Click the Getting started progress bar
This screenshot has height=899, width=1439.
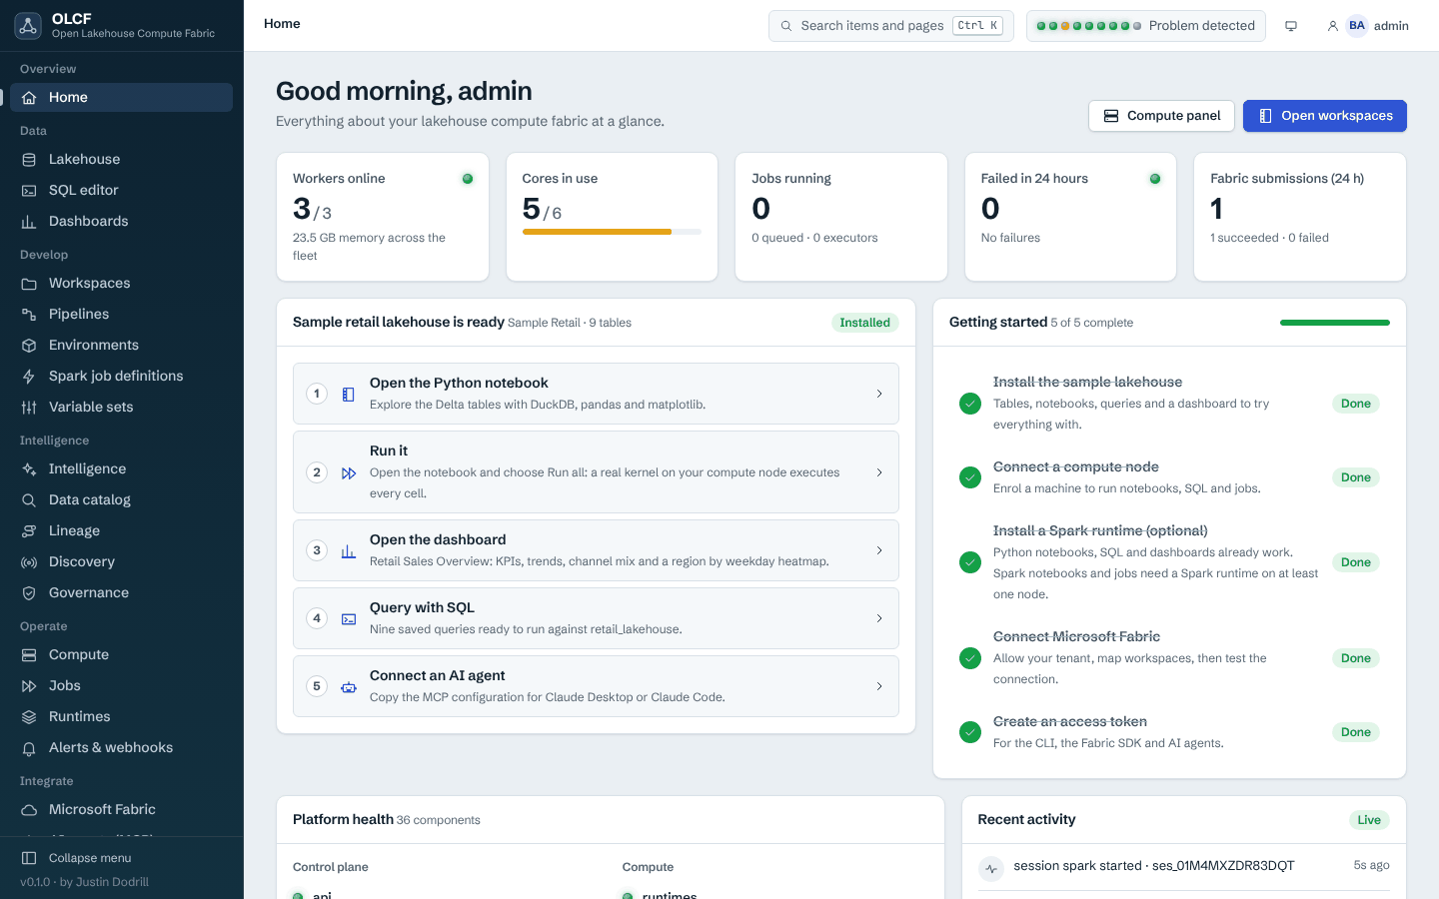[x=1335, y=323]
